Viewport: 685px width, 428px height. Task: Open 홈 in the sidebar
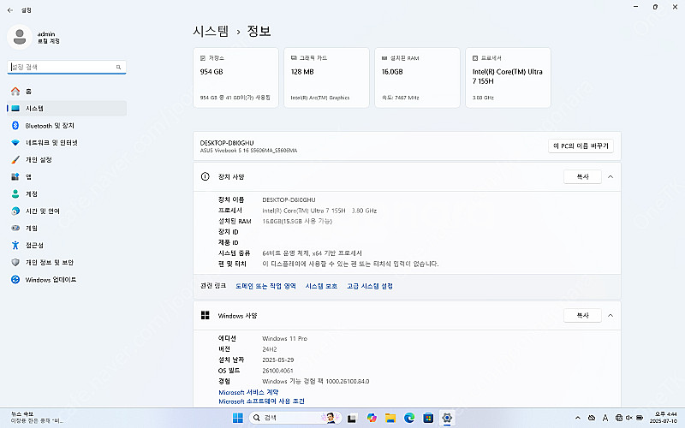(67, 92)
